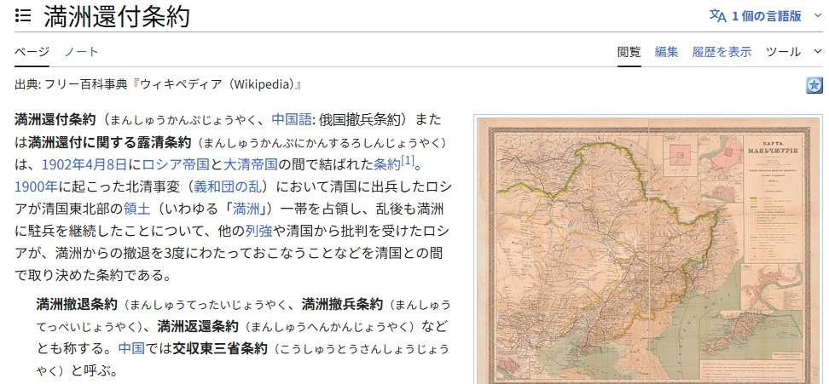
Task: Follow the ロシア帝国 link
Action: (x=176, y=164)
